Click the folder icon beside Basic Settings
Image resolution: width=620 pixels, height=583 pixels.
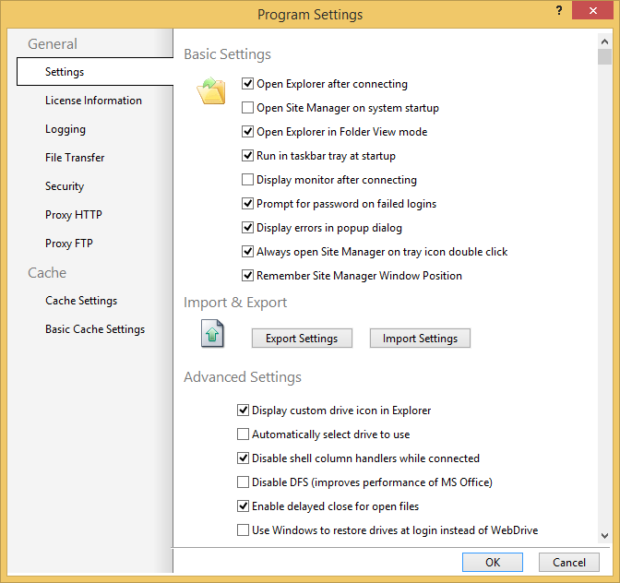211,93
